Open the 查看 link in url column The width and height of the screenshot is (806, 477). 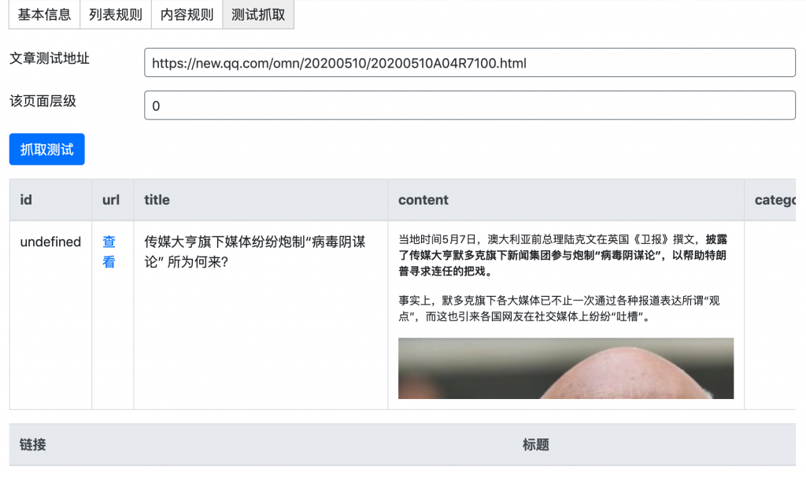pyautogui.click(x=109, y=252)
